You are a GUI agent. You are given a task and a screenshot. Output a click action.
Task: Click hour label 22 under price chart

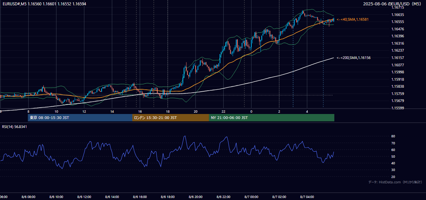pyautogui.click(x=223, y=111)
